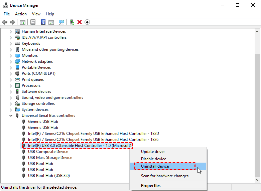Click the mouse icon beside Mice category
The width and height of the screenshot is (261, 191).
point(17,49)
